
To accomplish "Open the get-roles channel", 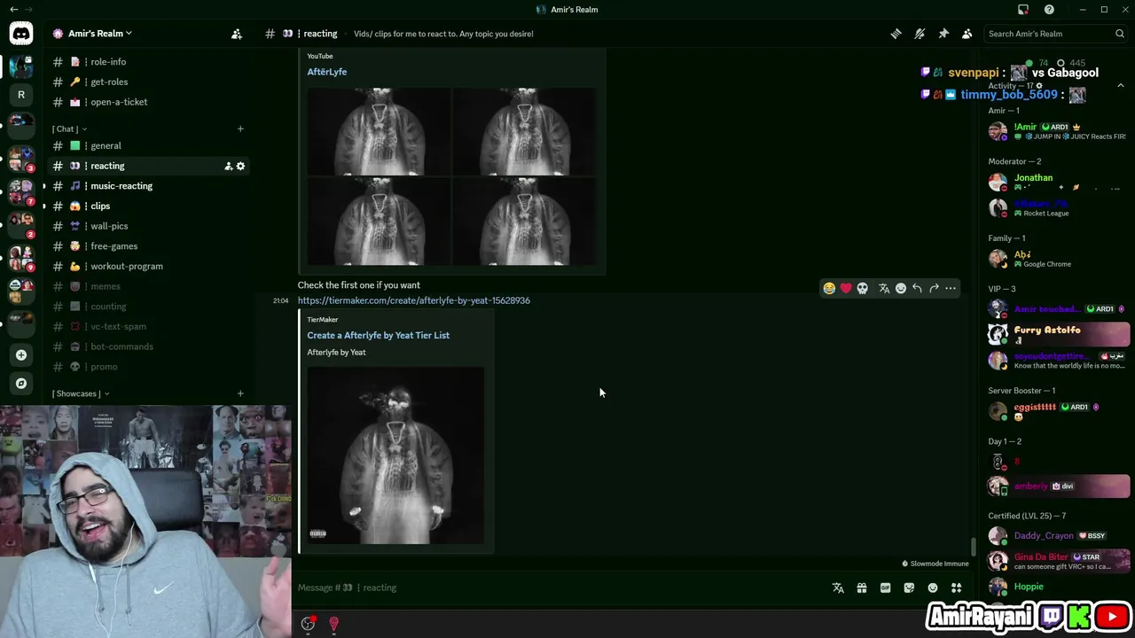I will [x=148, y=82].
